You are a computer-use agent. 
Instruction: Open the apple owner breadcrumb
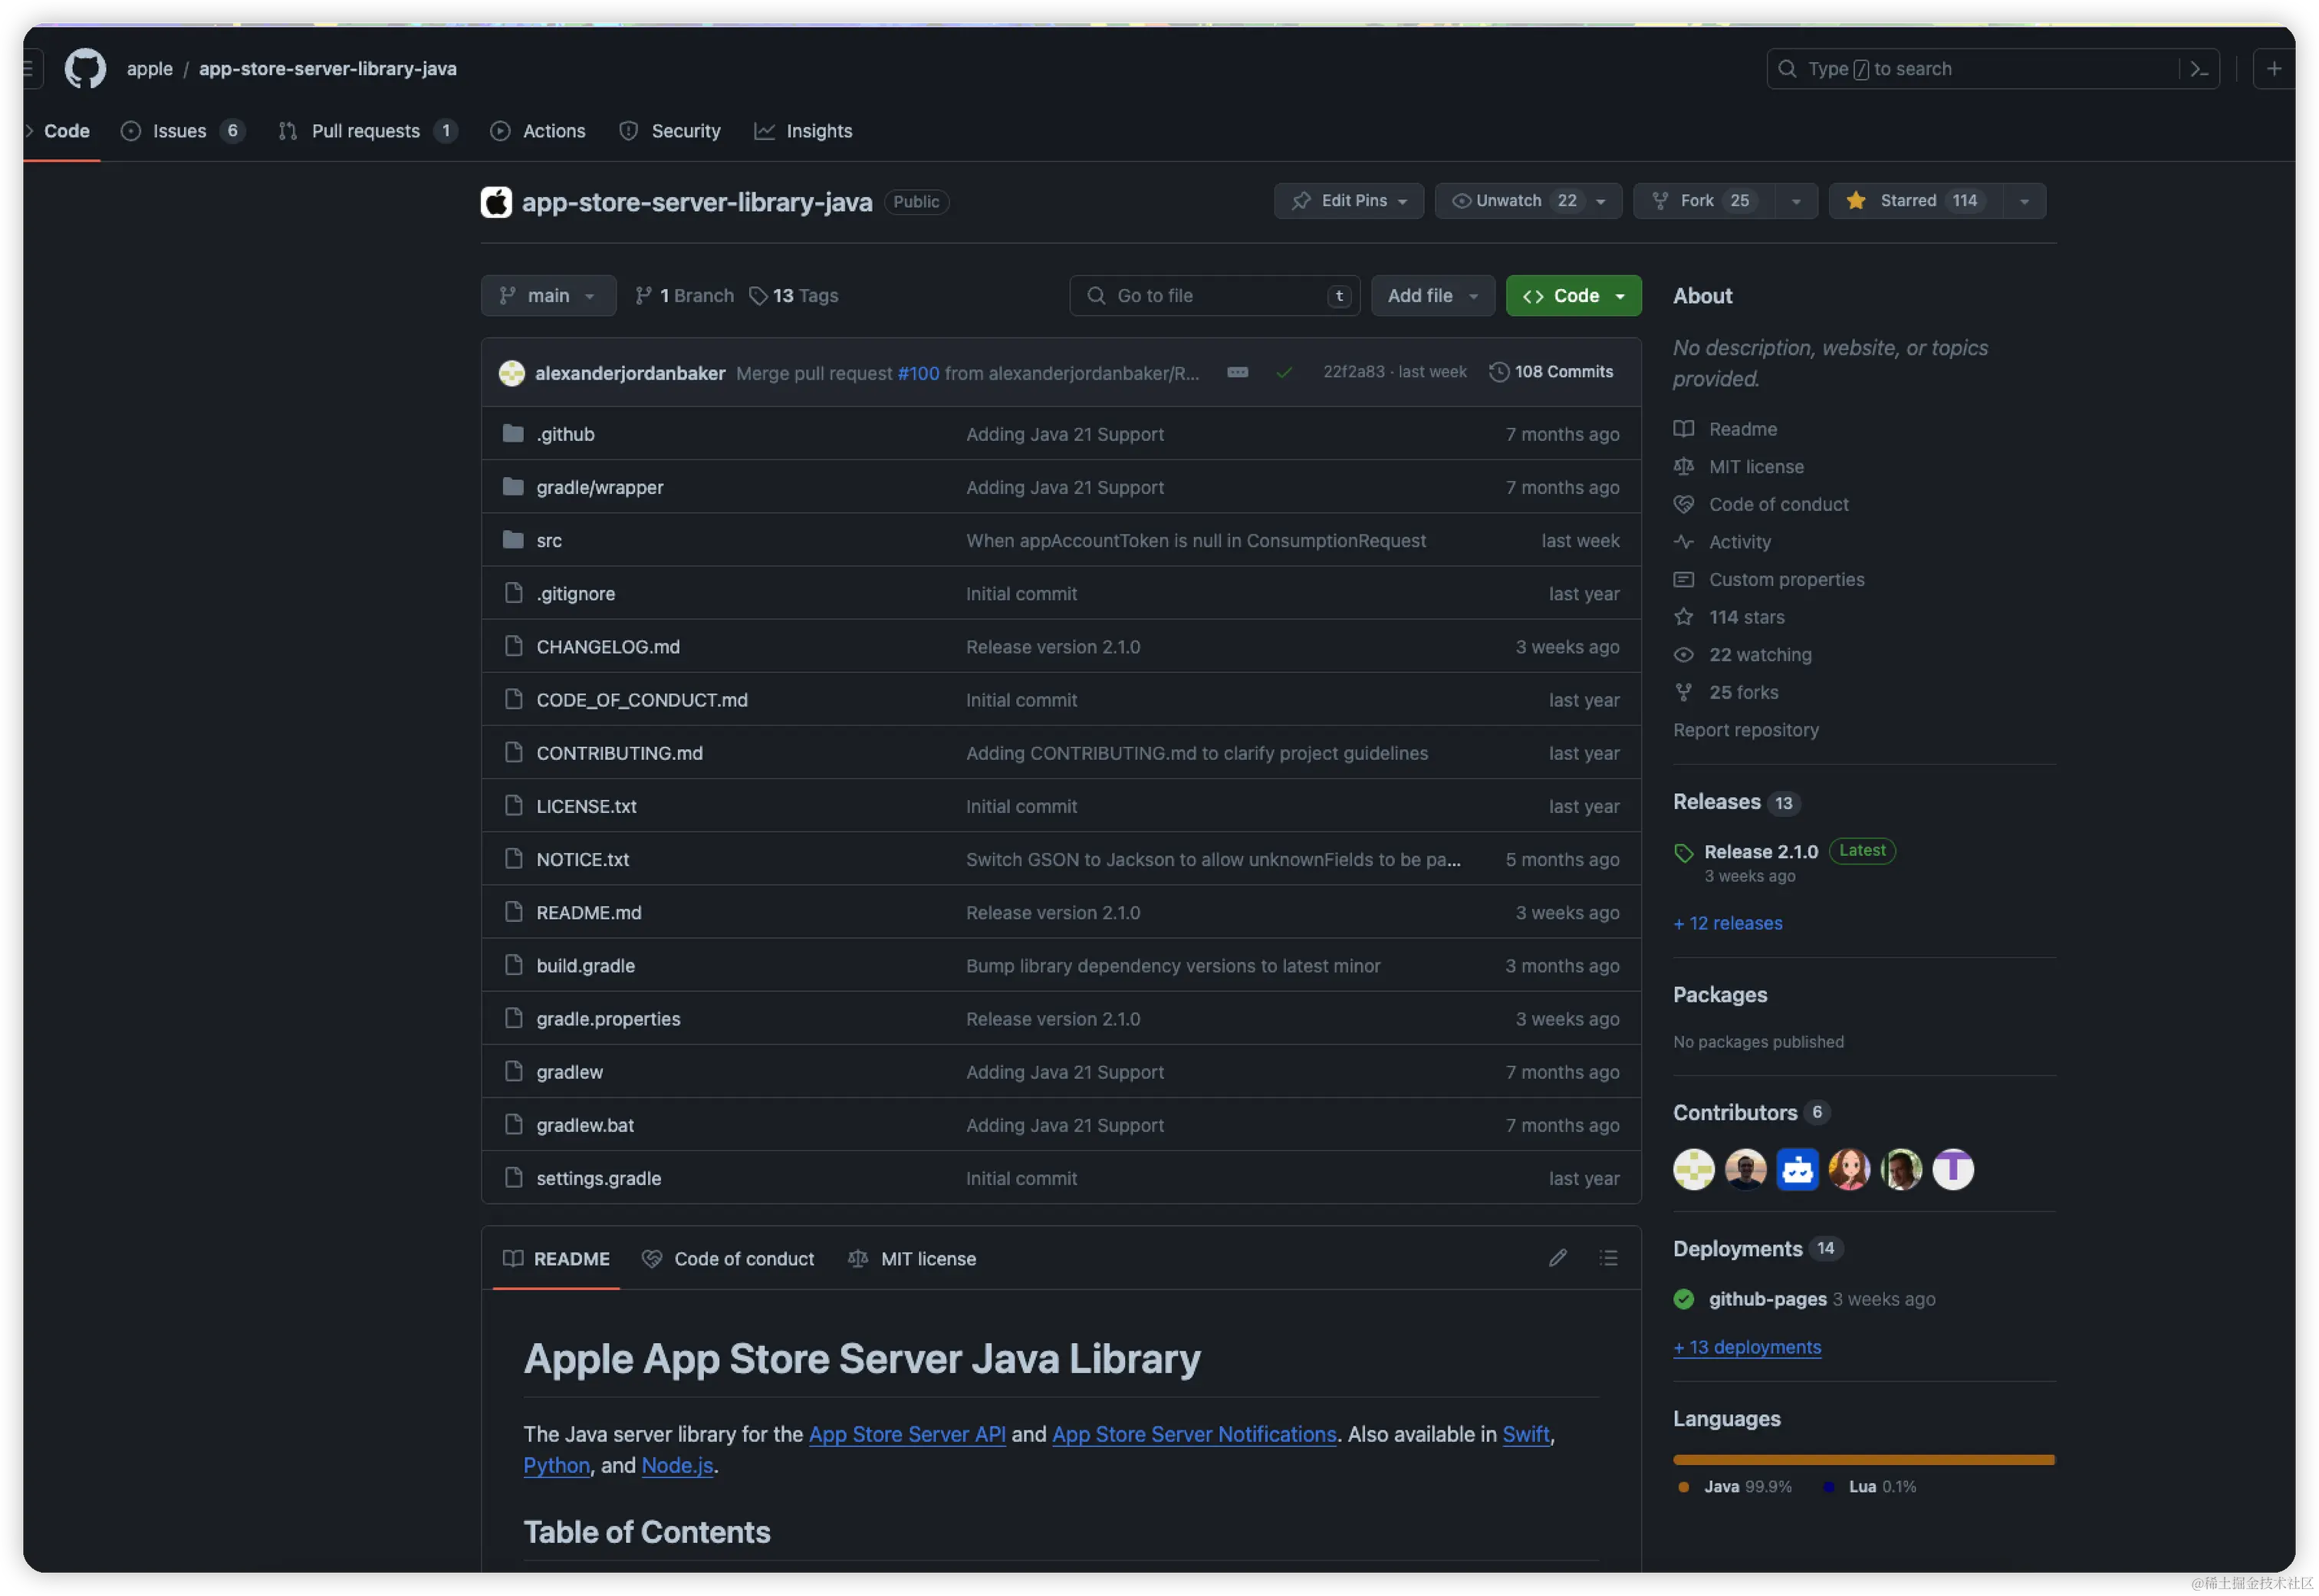point(150,69)
